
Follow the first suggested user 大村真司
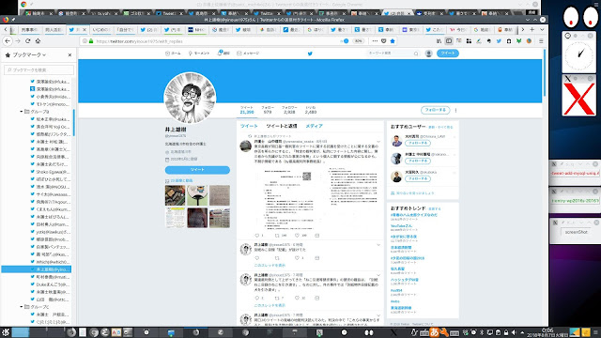pos(418,143)
